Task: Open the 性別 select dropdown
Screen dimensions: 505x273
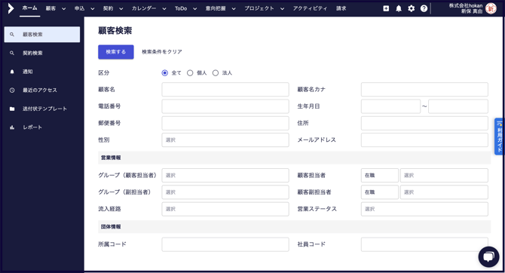Action: [225, 140]
